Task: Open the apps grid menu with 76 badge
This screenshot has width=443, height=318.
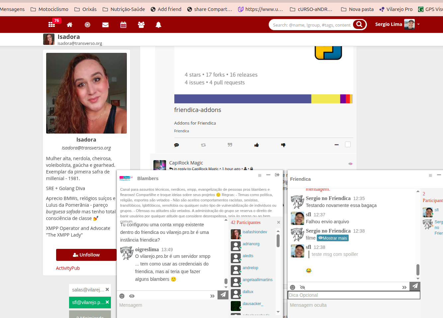Action: (x=52, y=25)
